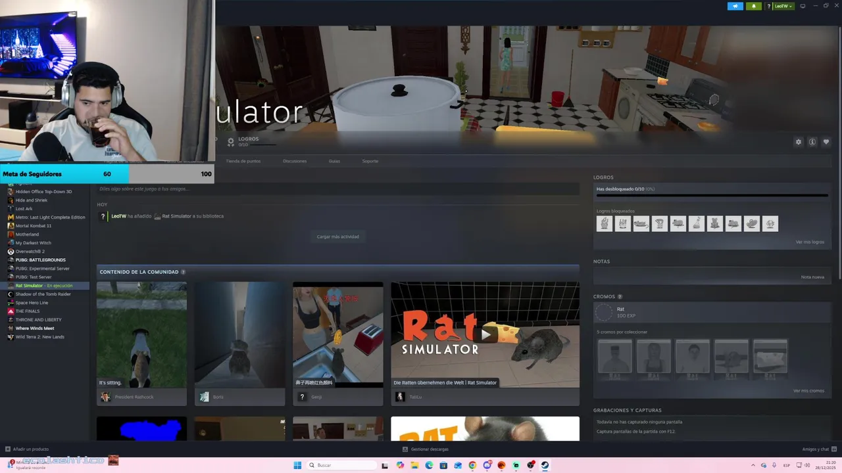Screen dimensions: 842x473
Task: Open the Discusiones tab
Action: (295, 161)
